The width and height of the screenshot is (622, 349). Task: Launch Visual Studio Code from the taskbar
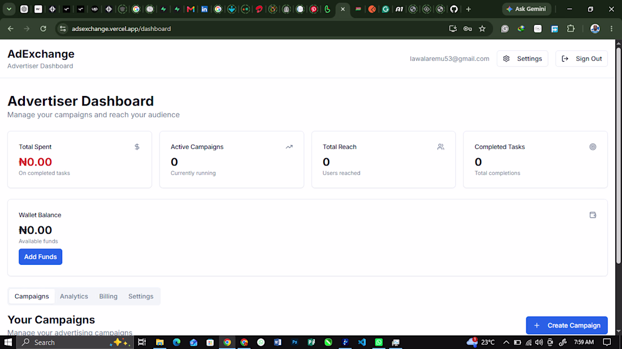coord(362,342)
